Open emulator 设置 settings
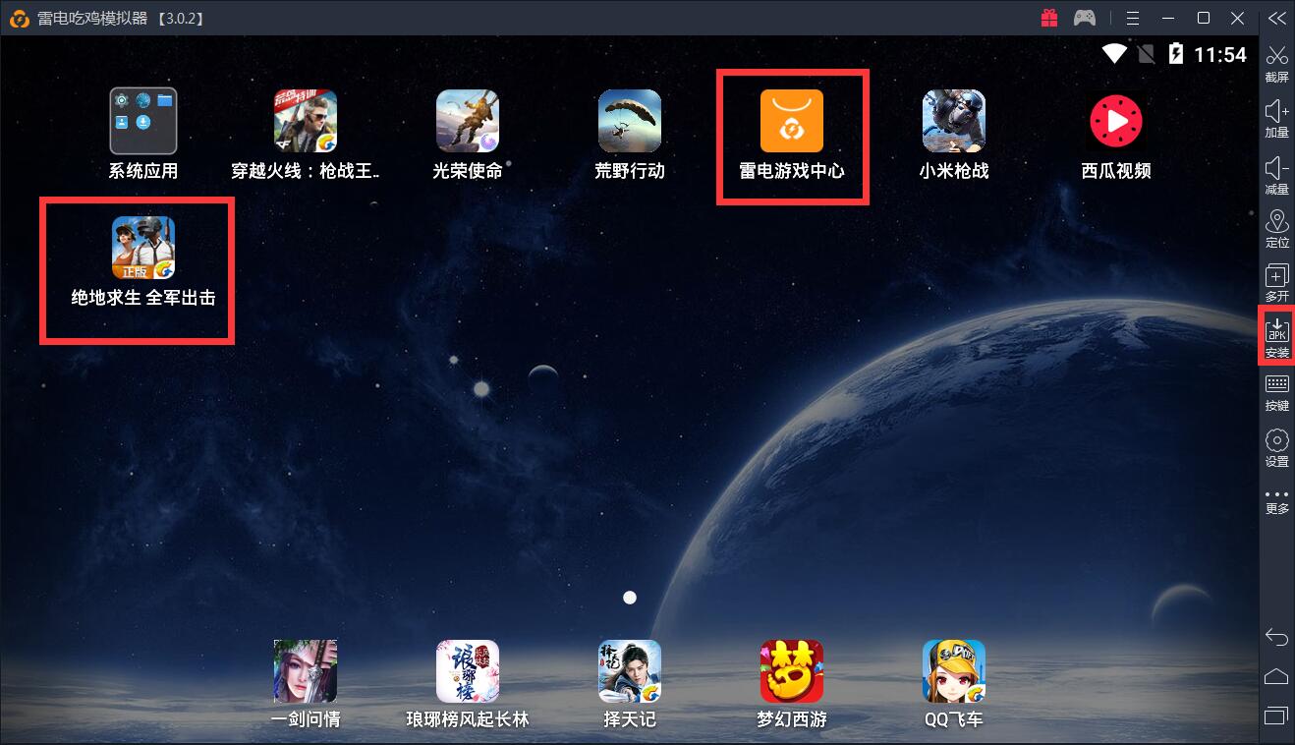Image resolution: width=1295 pixels, height=745 pixels. tap(1276, 445)
